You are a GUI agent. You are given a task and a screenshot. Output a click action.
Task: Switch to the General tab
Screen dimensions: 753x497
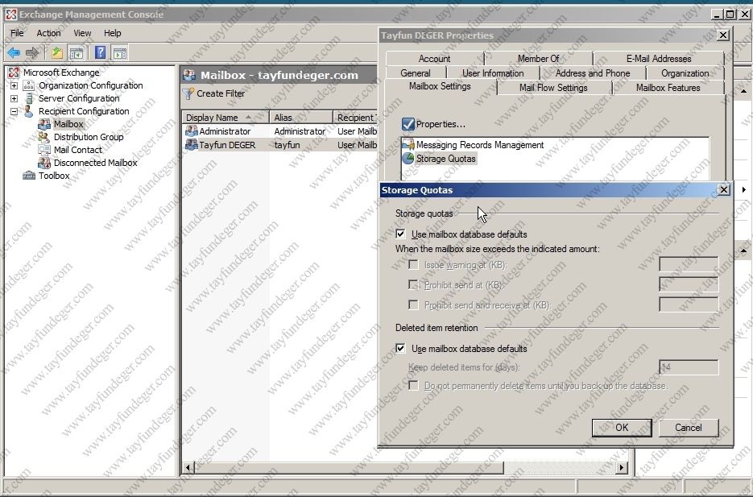416,73
